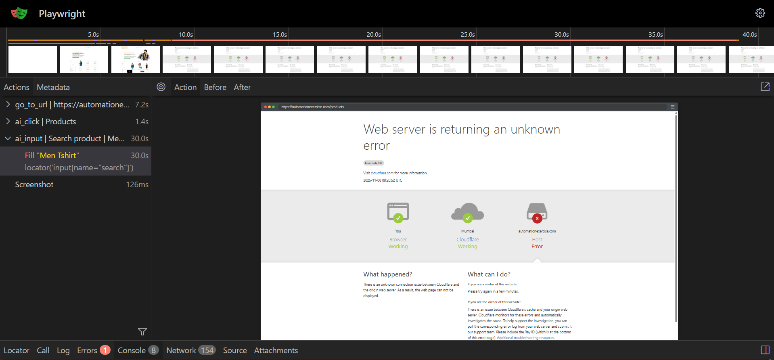Click the "What happened?" heading

pos(388,274)
